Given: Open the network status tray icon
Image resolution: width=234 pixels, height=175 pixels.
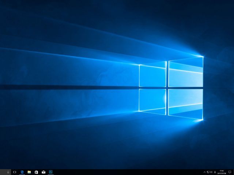Looking at the screenshot, I should [208, 172].
